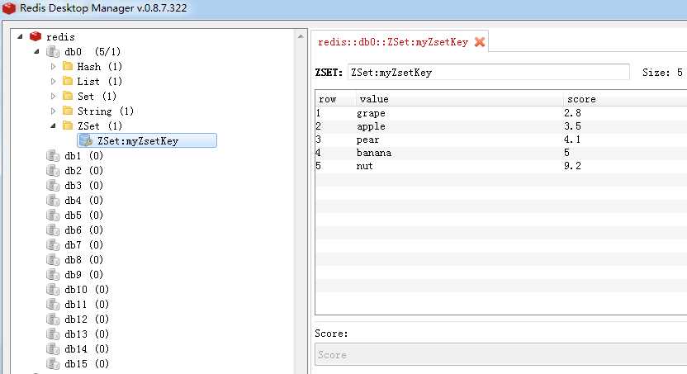
Task: Click the ZSET key name field
Action: (489, 73)
